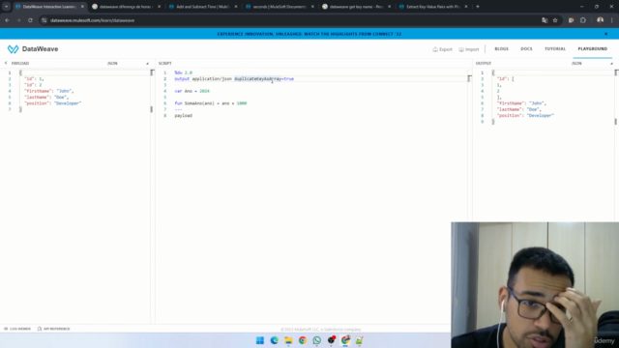Open the Windows Start menu
Image resolution: width=619 pixels, height=348 pixels.
point(260,340)
